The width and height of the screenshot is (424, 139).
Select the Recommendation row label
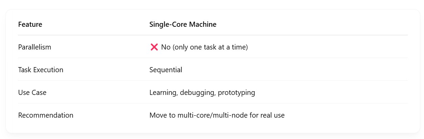46,115
